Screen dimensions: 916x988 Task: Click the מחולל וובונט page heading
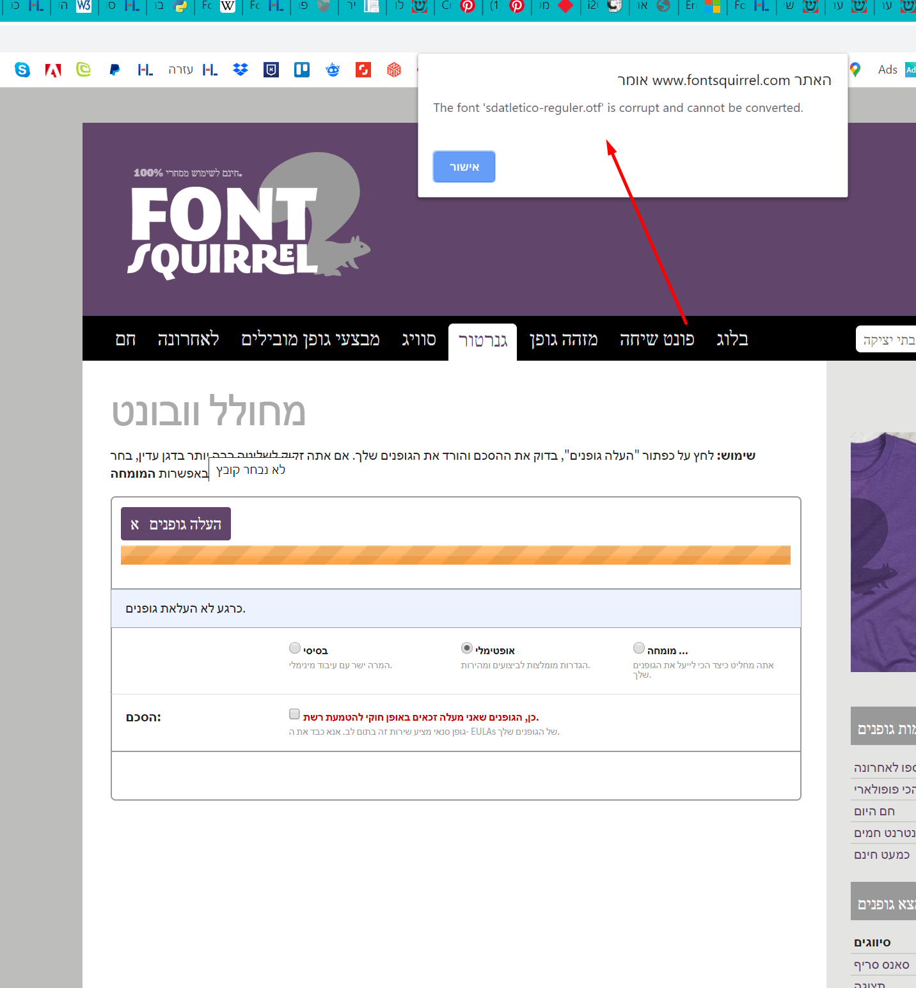click(209, 411)
